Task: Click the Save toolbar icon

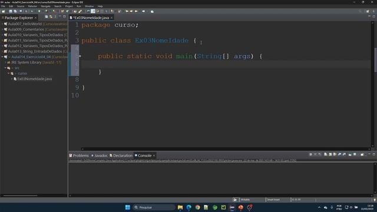Action: [11, 11]
